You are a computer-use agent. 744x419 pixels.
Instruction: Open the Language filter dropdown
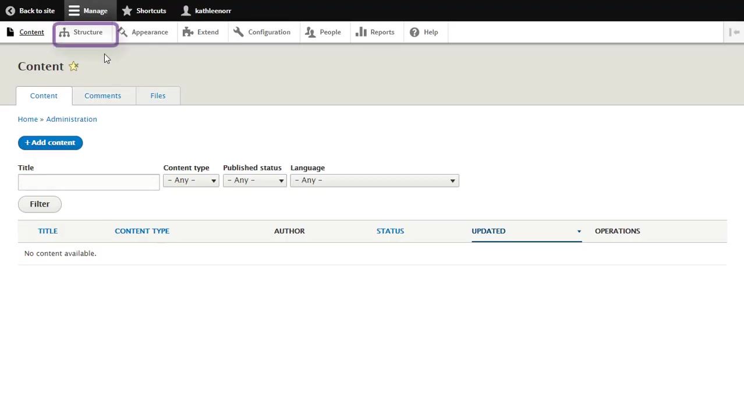tap(374, 180)
